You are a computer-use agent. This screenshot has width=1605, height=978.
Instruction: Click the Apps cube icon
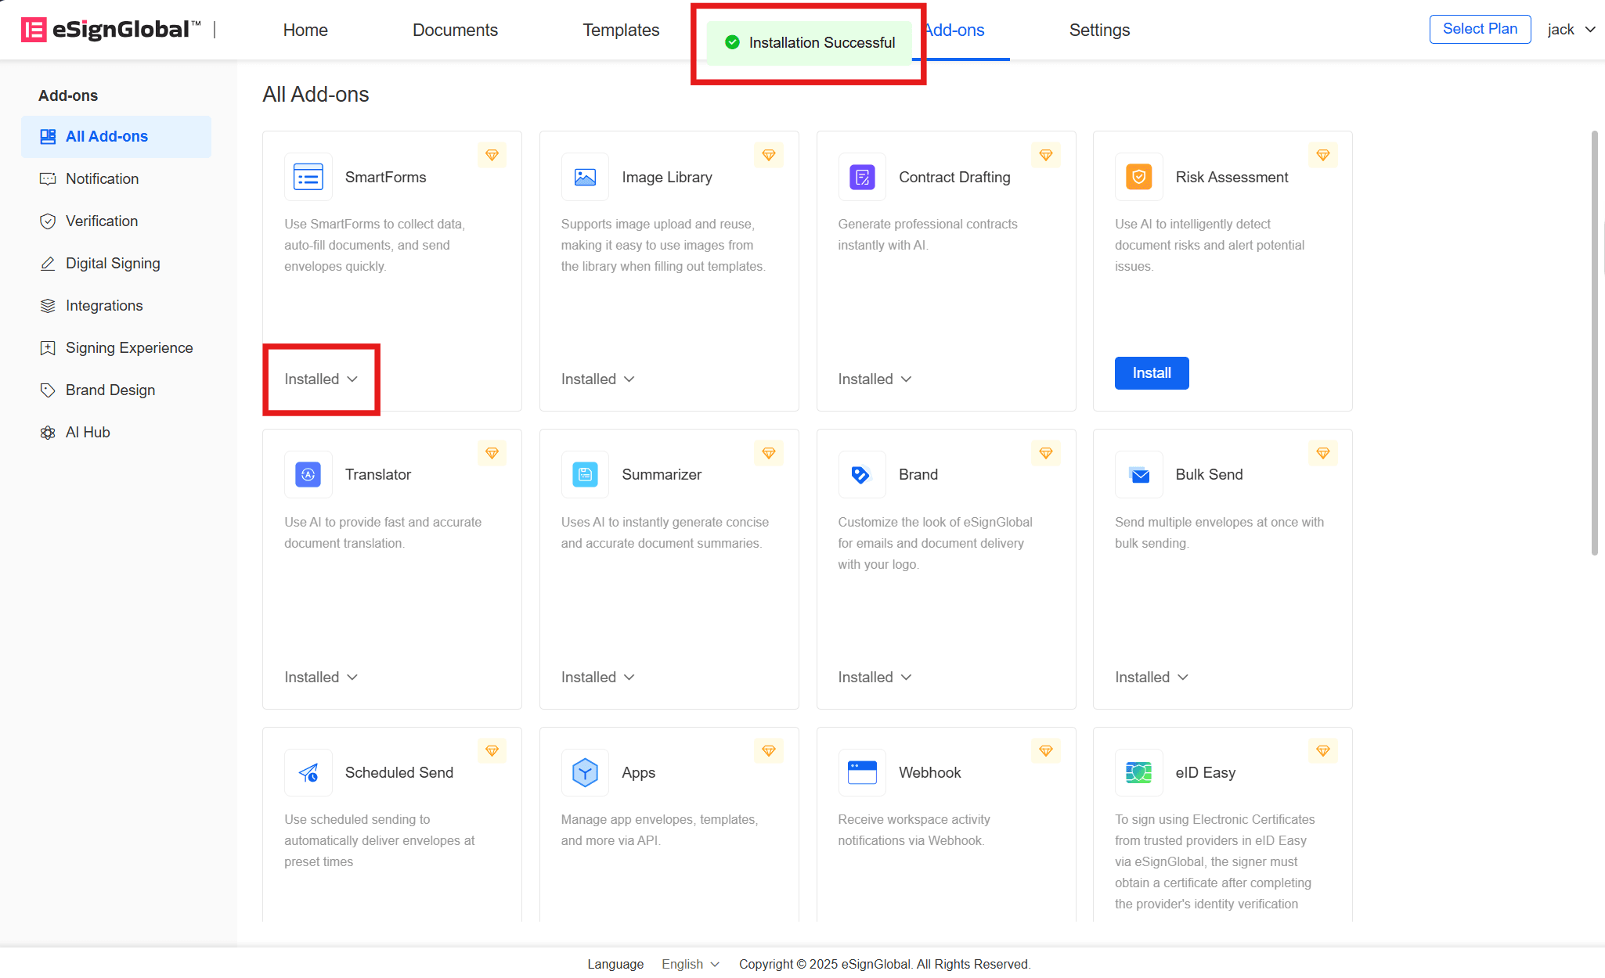(x=585, y=772)
